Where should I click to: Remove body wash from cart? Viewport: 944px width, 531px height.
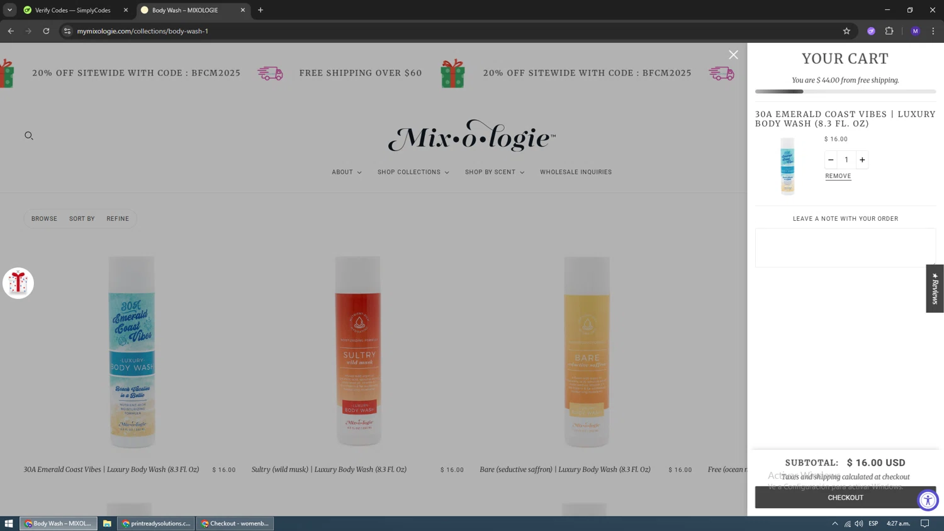838,176
